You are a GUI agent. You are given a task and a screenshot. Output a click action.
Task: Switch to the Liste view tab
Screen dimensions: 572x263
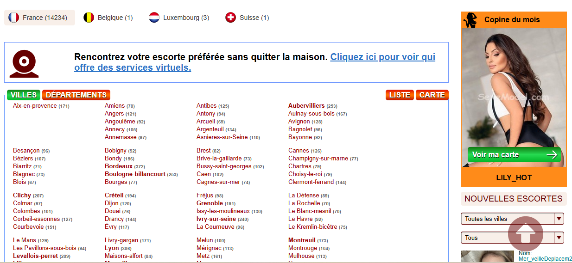pyautogui.click(x=400, y=95)
